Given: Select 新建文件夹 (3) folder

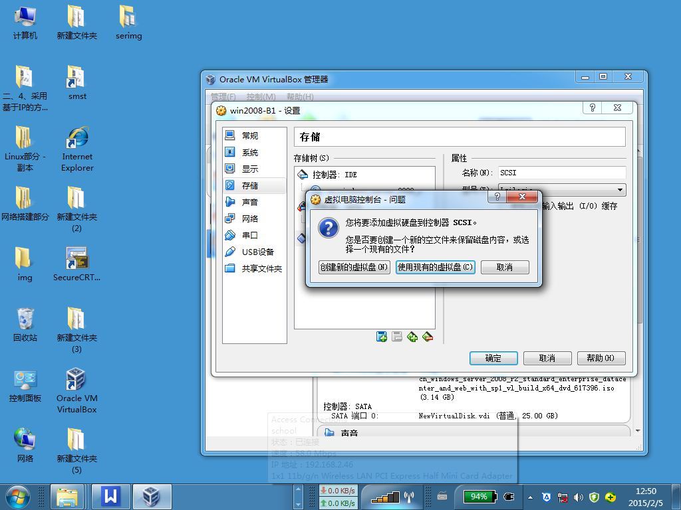Looking at the screenshot, I should coord(77,331).
